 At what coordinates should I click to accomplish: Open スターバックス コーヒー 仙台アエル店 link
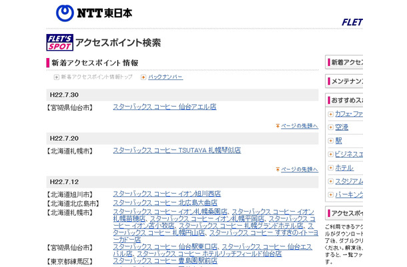pos(165,107)
